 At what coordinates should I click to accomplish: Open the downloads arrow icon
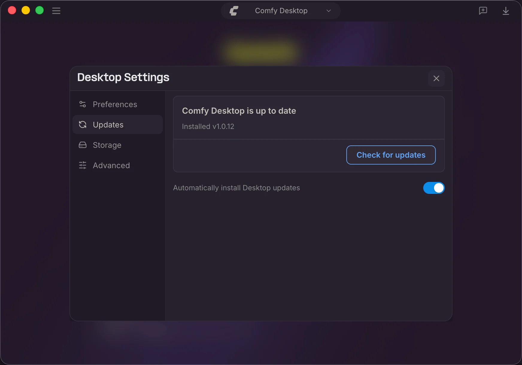click(506, 11)
